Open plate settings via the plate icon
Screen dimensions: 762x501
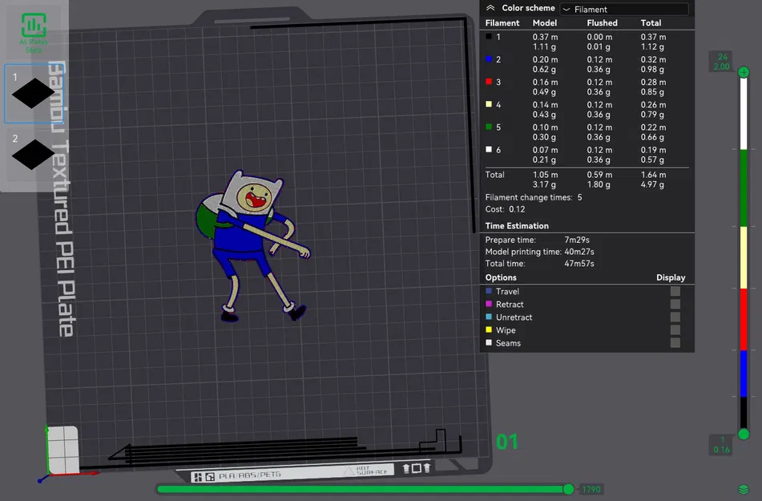[x=417, y=469]
